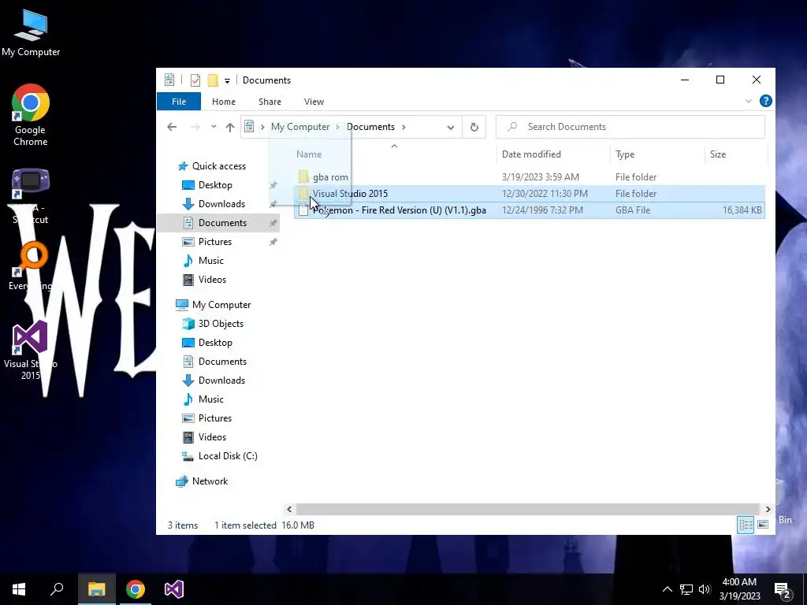The width and height of the screenshot is (807, 605).
Task: Open the Windows Start menu
Action: [19, 589]
